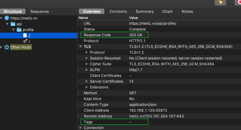Image resolution: width=241 pixels, height=130 pixels.
Task: Click the Value column header
Action: pos(134,18)
